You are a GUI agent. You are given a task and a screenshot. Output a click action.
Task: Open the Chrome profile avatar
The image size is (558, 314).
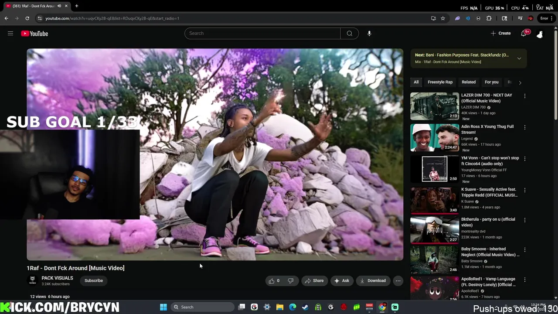coord(531,18)
